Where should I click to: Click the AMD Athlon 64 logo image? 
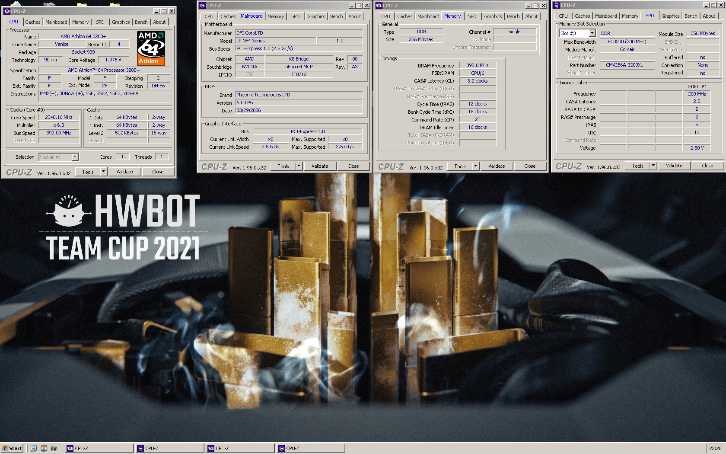tap(151, 48)
